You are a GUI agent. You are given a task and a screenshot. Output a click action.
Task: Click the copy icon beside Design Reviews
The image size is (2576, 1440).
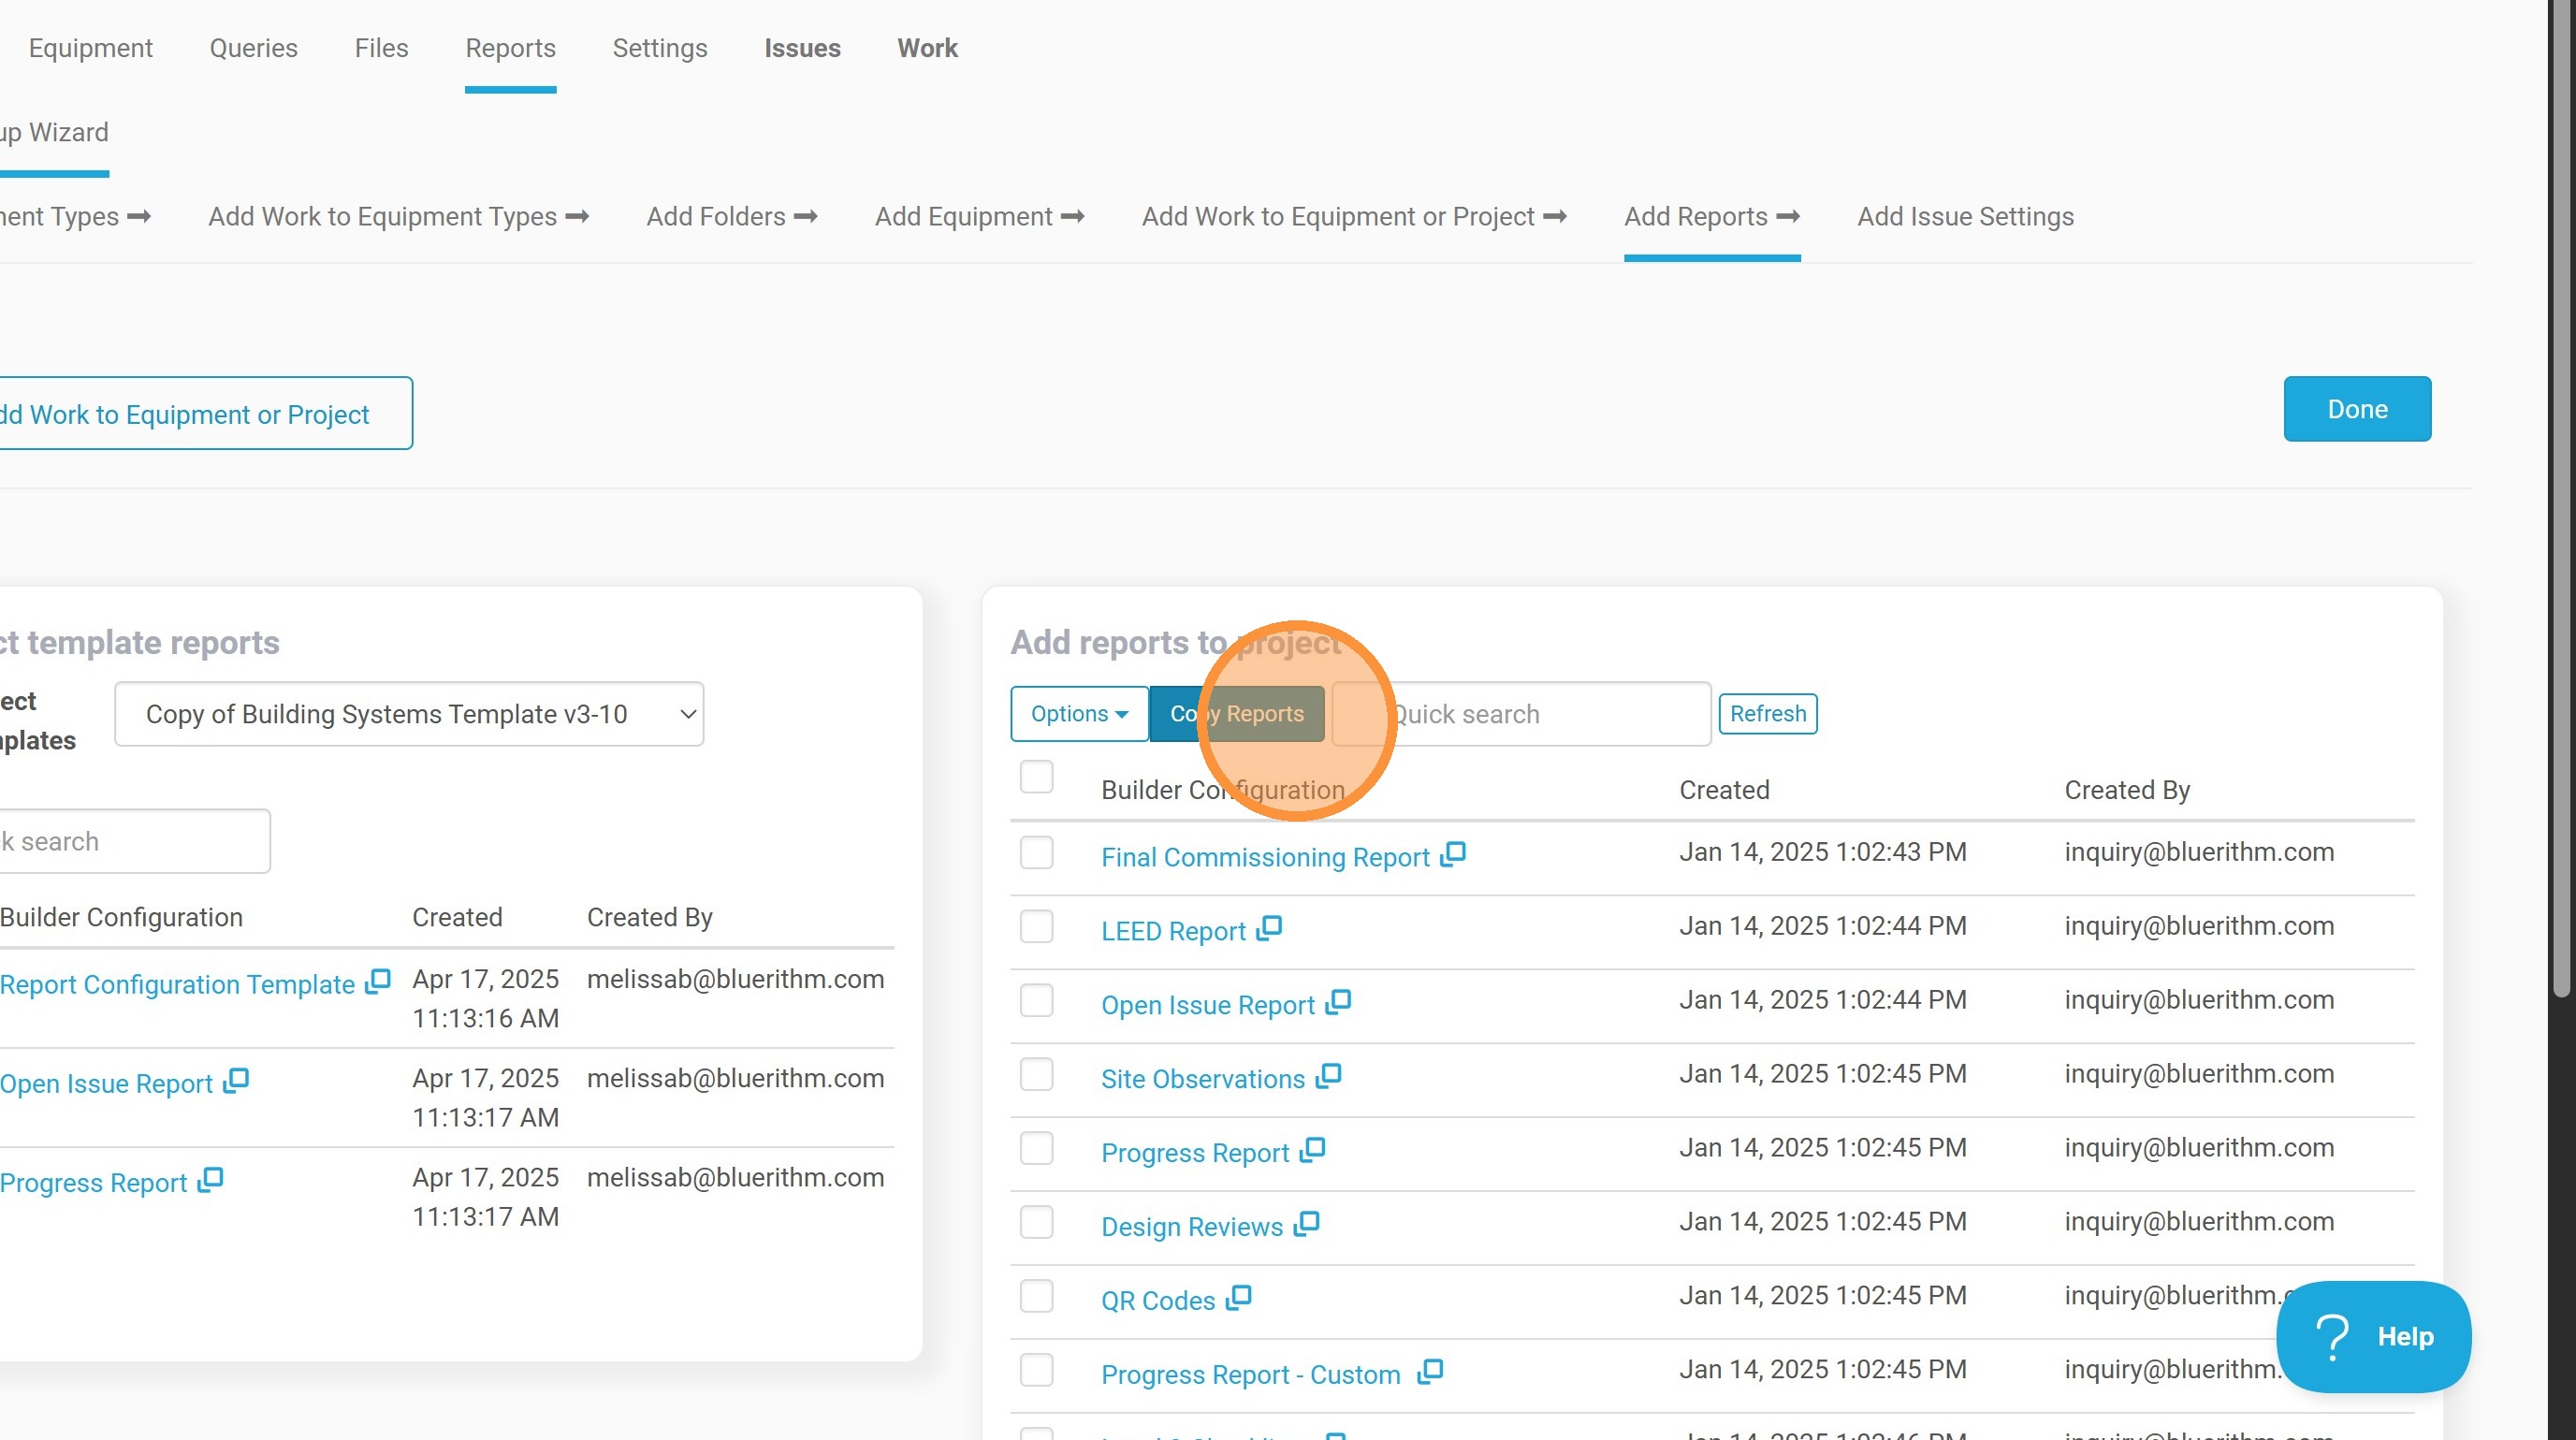pyautogui.click(x=1306, y=1222)
